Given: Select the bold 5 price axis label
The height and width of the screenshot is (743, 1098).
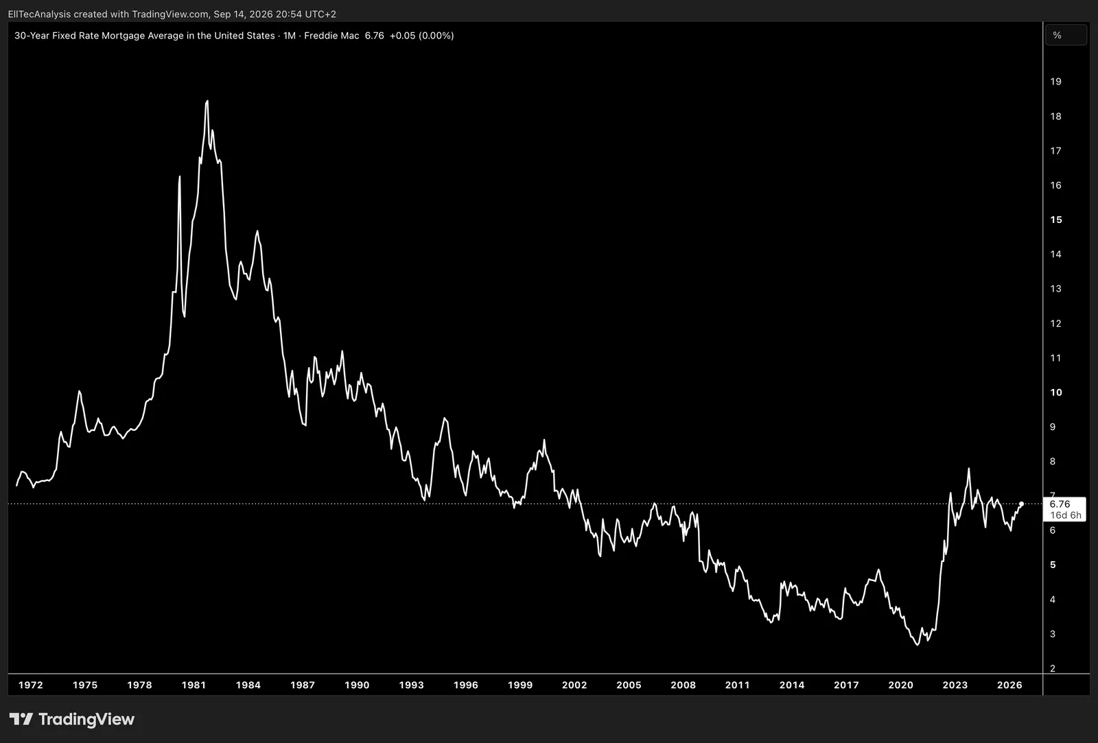Looking at the screenshot, I should [1053, 565].
